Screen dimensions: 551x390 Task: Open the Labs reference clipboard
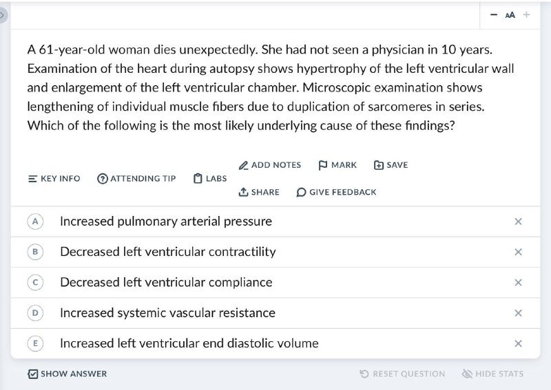click(x=210, y=178)
